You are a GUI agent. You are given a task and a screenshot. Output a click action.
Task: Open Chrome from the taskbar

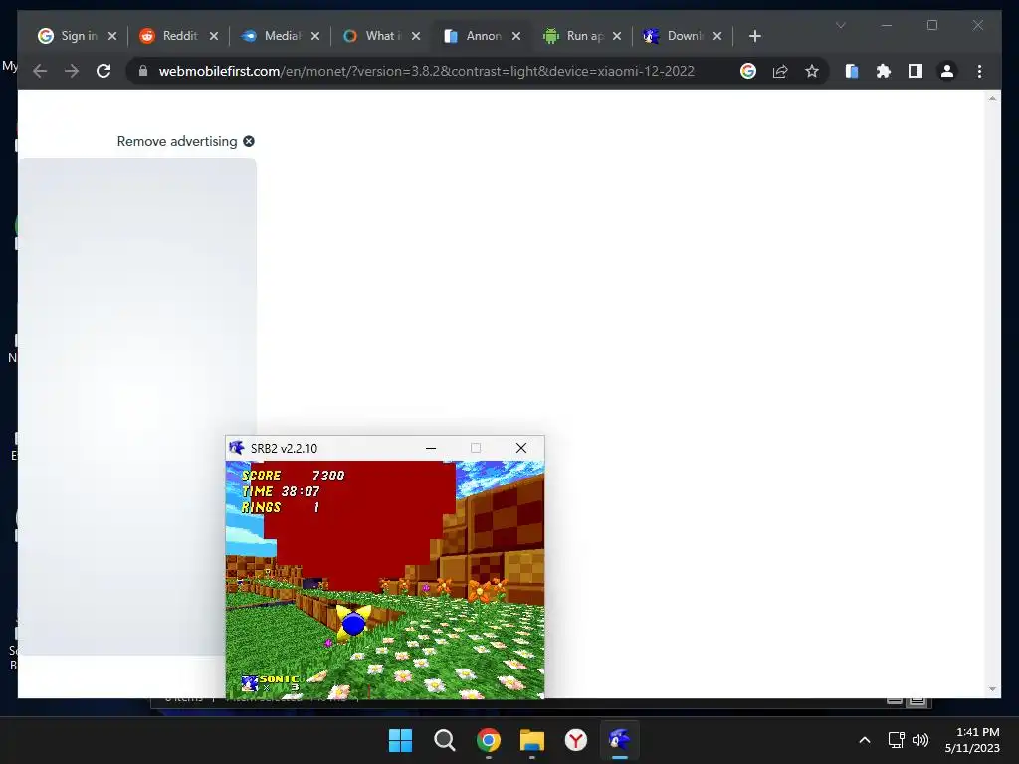pos(488,740)
